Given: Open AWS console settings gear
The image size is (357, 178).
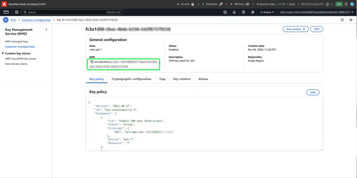Looking at the screenshot, I should 253,12.
